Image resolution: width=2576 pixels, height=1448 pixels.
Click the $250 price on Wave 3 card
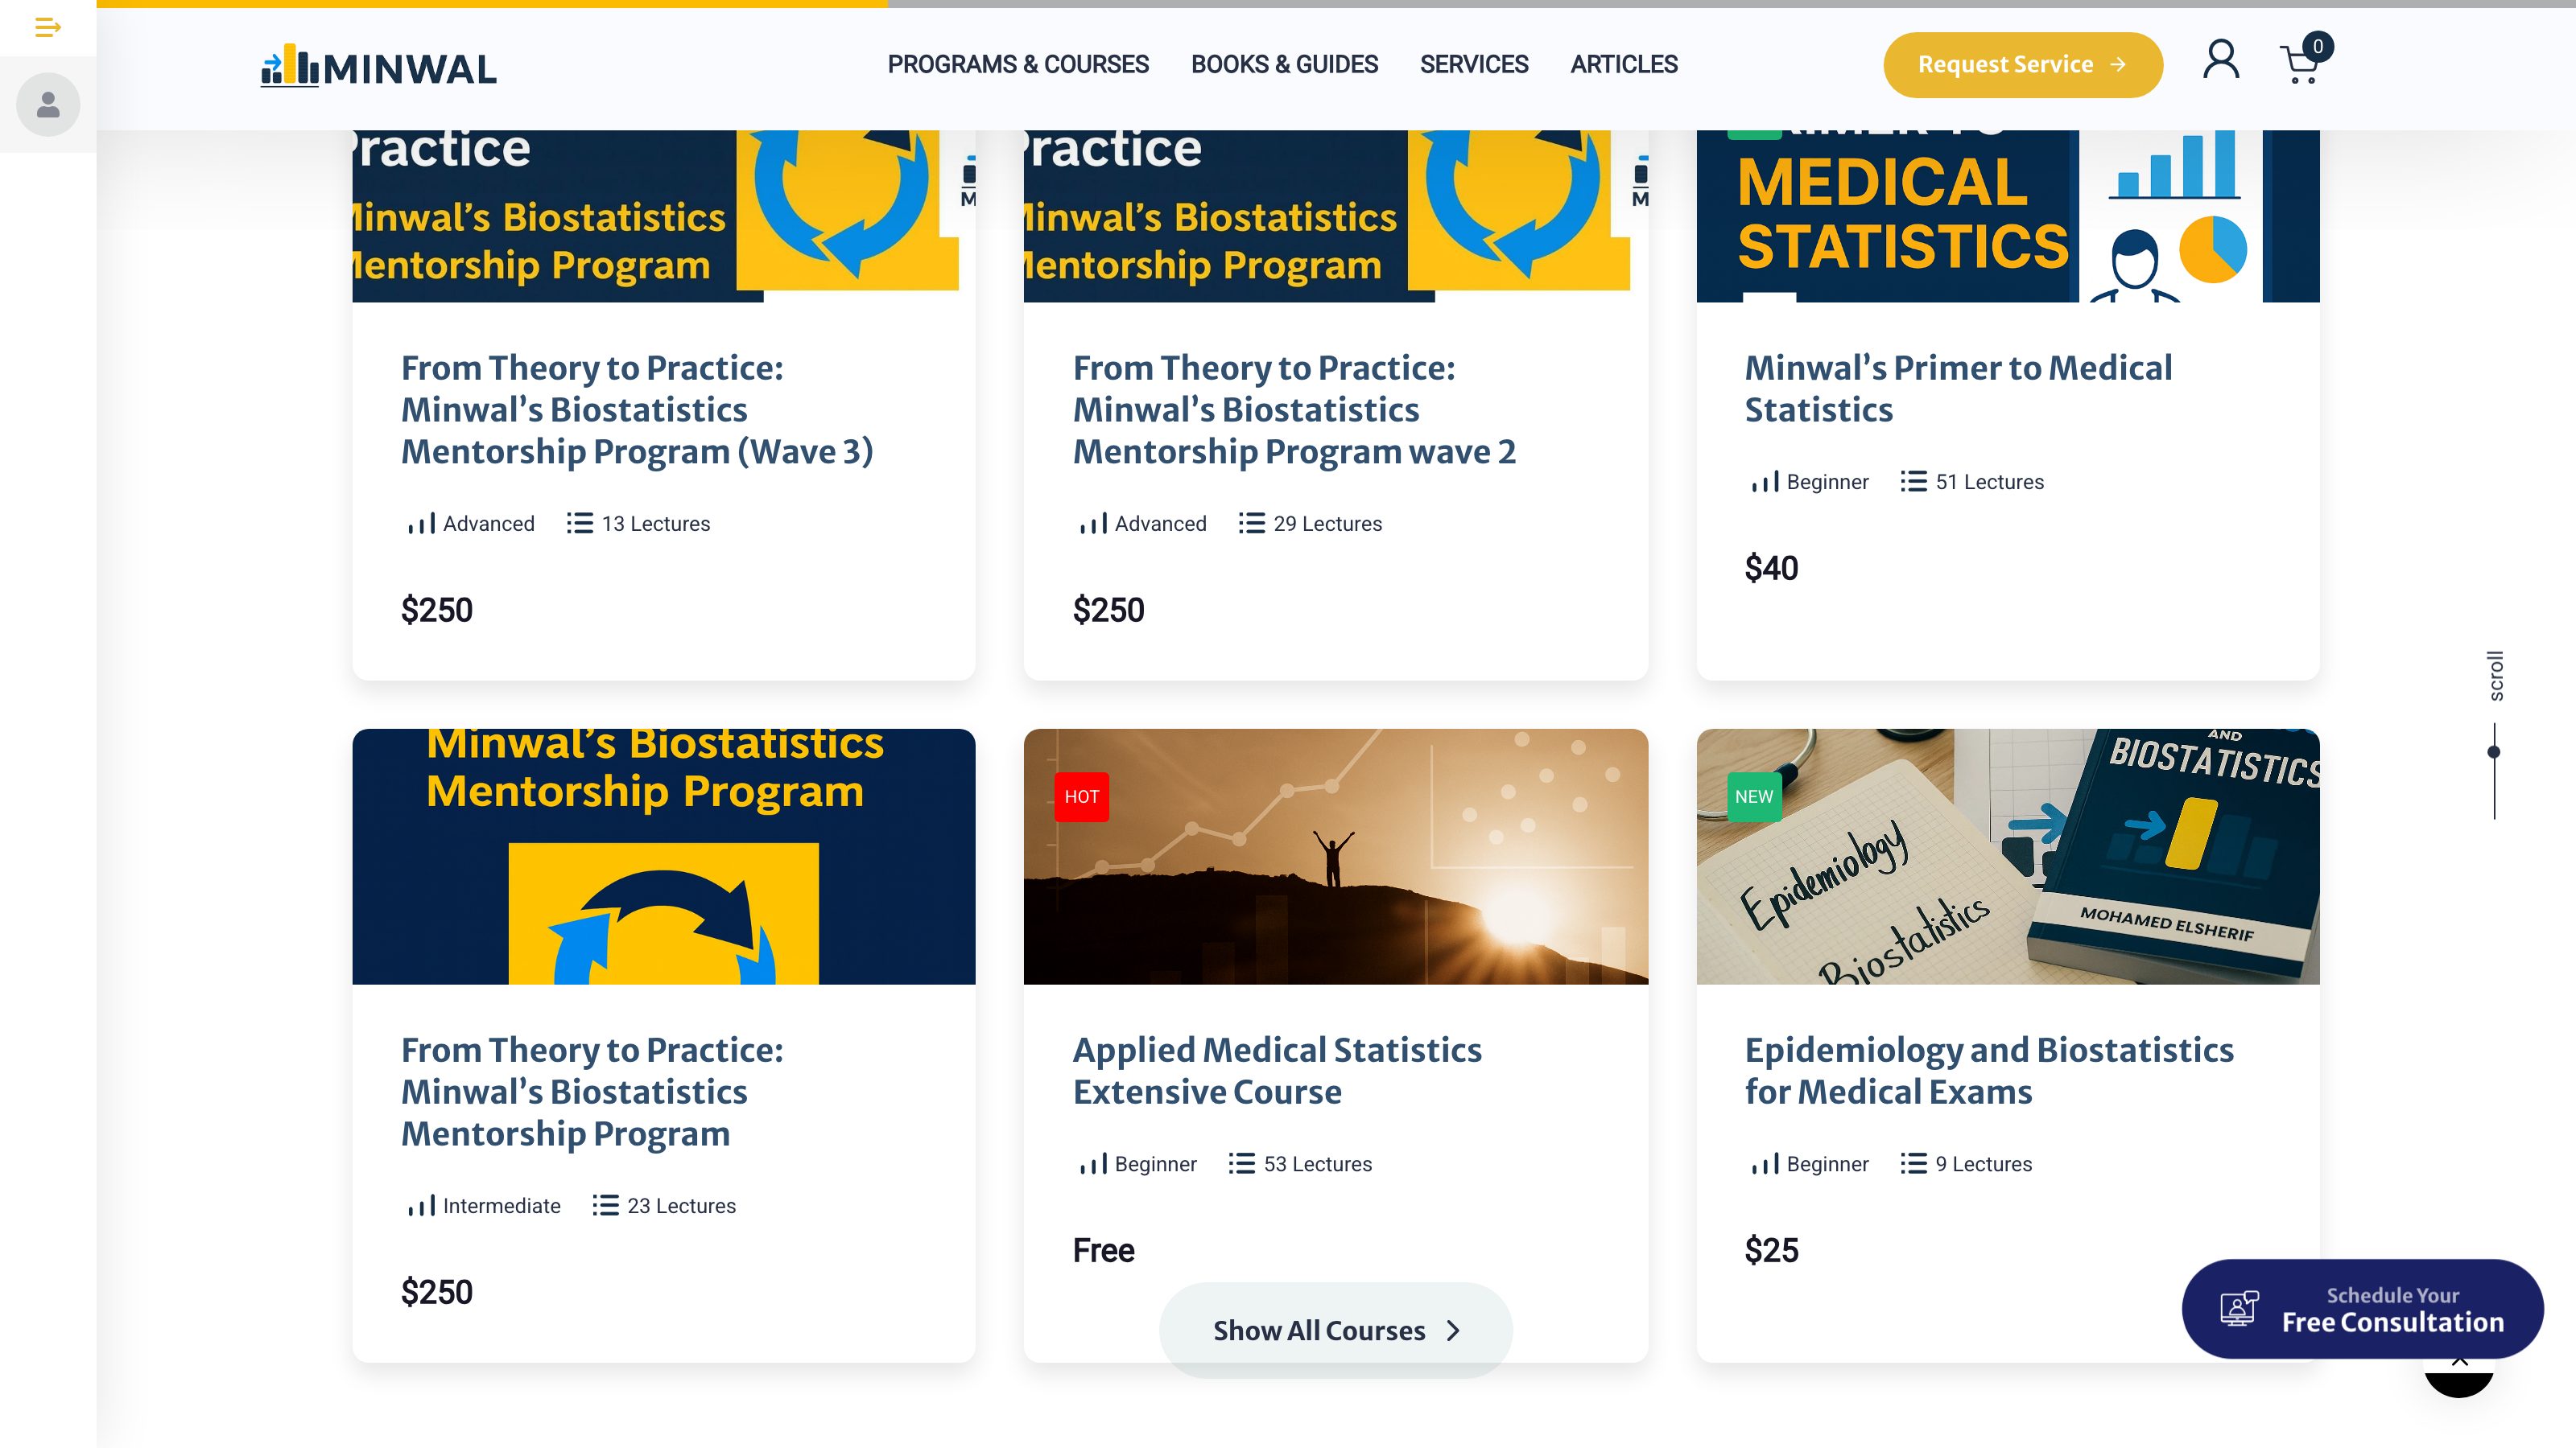tap(436, 610)
